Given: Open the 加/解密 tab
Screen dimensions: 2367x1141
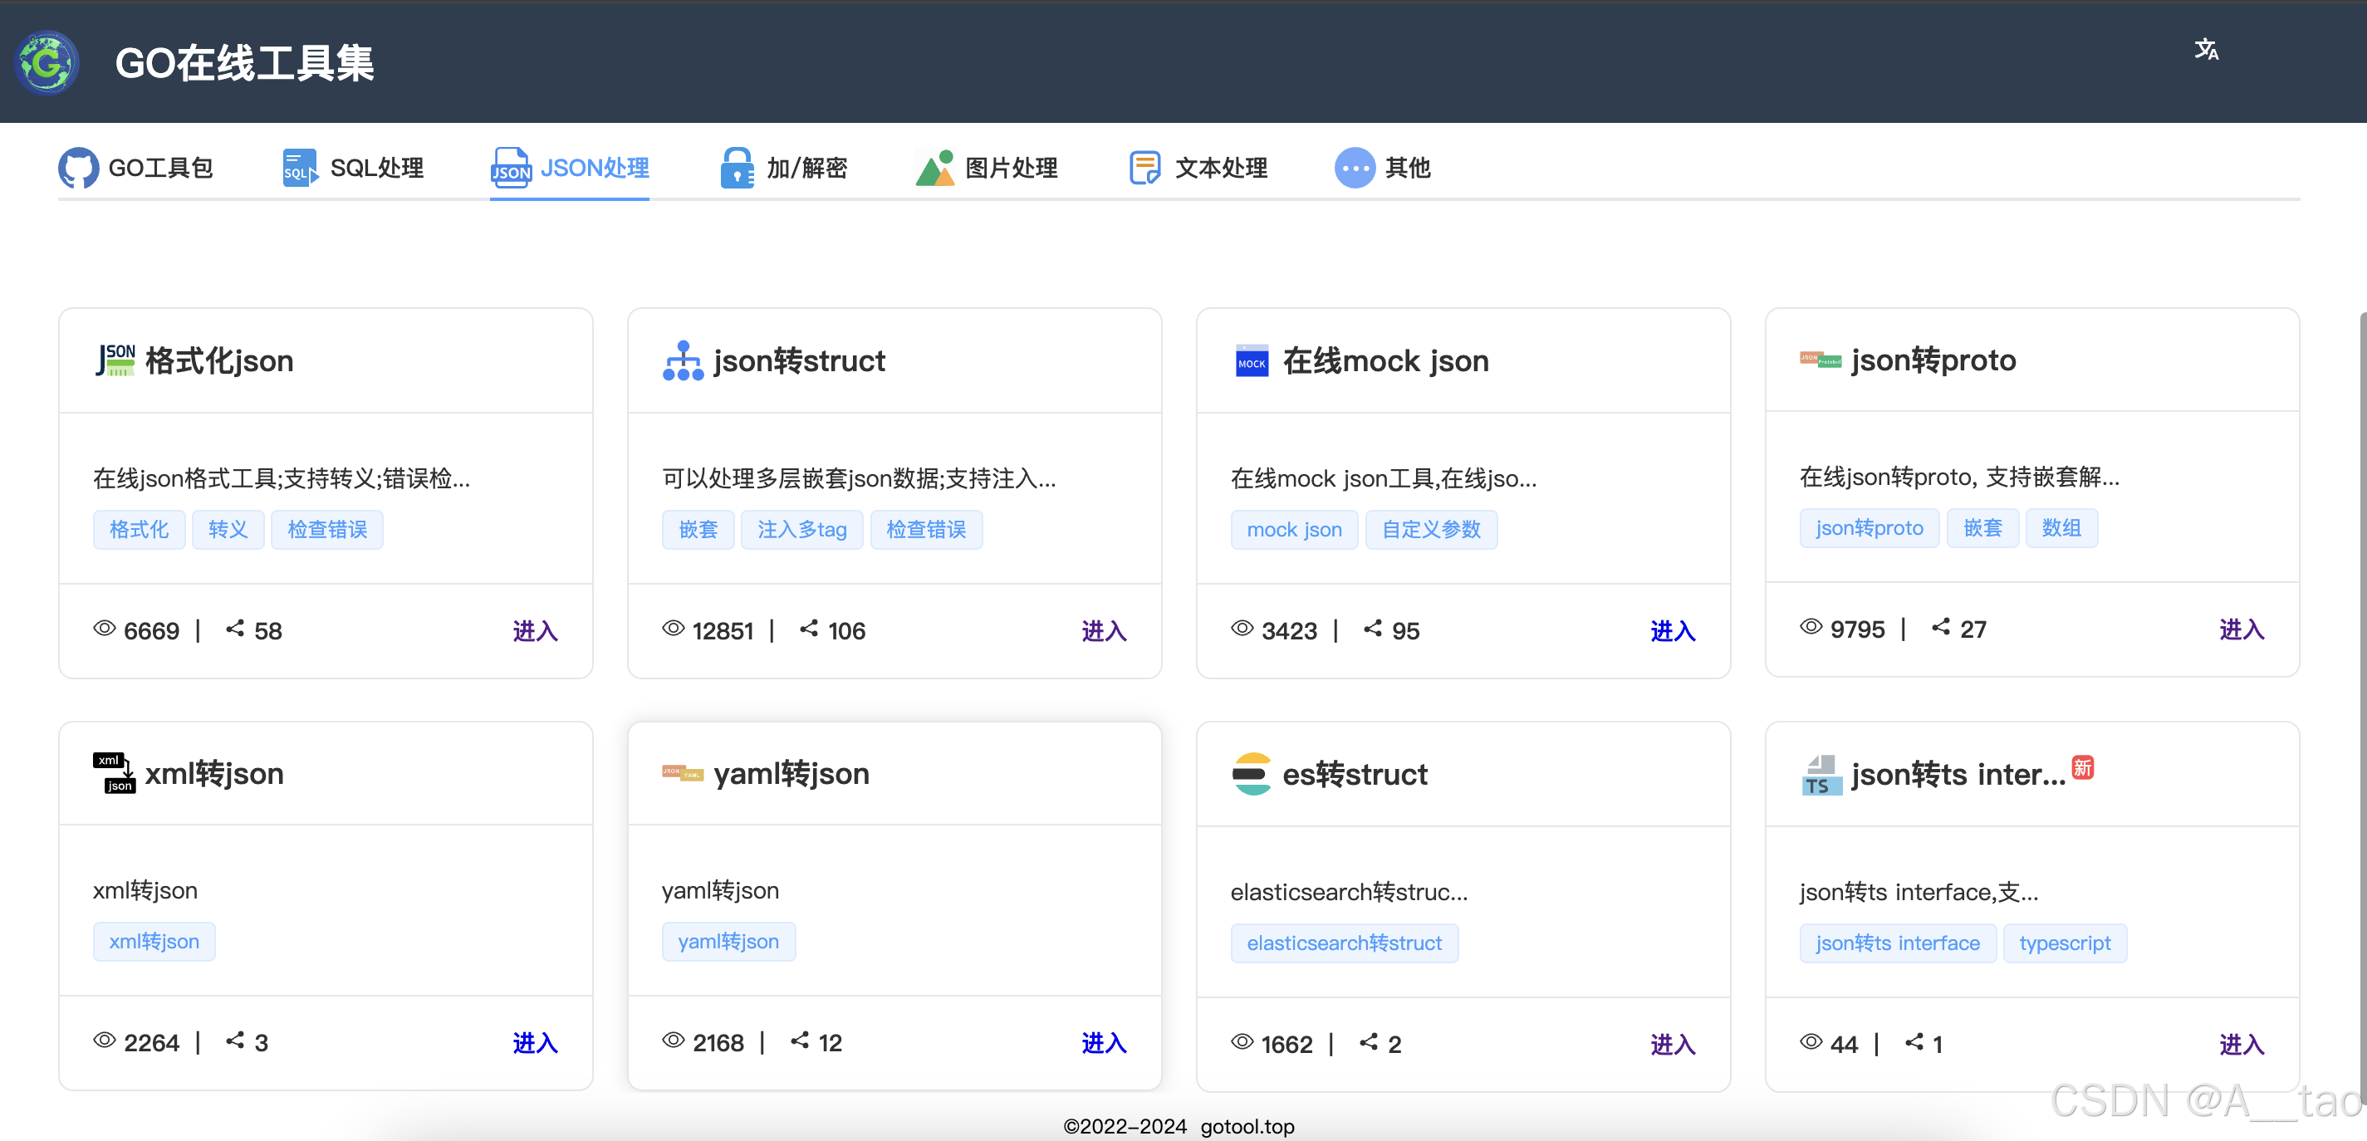Looking at the screenshot, I should (x=784, y=168).
